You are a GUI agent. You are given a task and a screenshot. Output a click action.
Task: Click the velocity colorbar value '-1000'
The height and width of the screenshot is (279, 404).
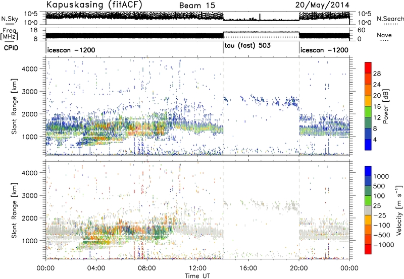pyautogui.click(x=384, y=245)
